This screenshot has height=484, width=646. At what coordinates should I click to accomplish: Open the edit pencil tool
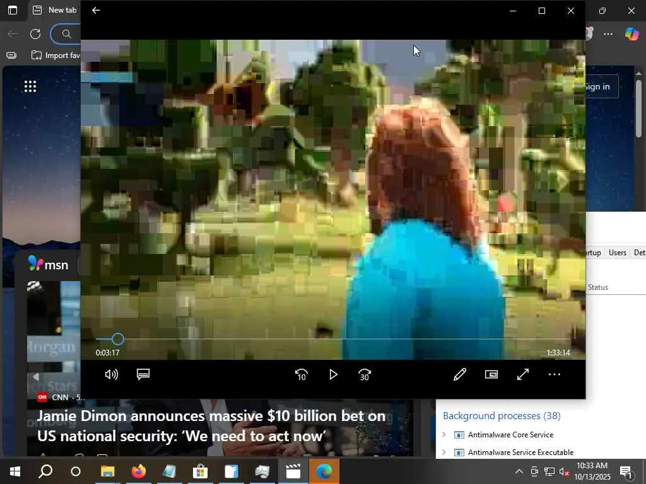click(x=460, y=374)
